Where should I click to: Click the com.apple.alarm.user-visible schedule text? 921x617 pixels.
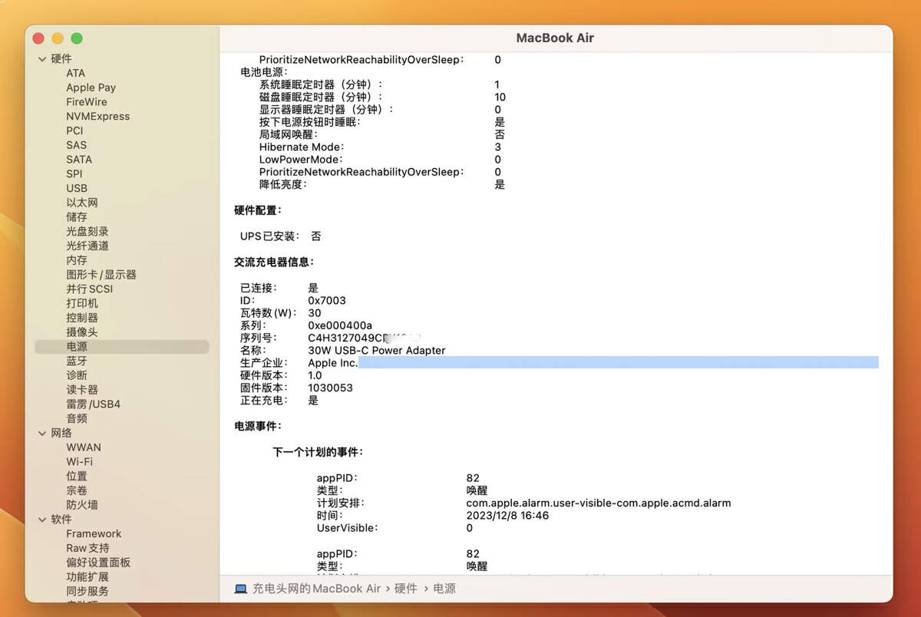[599, 503]
